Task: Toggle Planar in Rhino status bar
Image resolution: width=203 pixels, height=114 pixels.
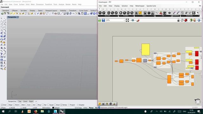Action: tap(91, 108)
